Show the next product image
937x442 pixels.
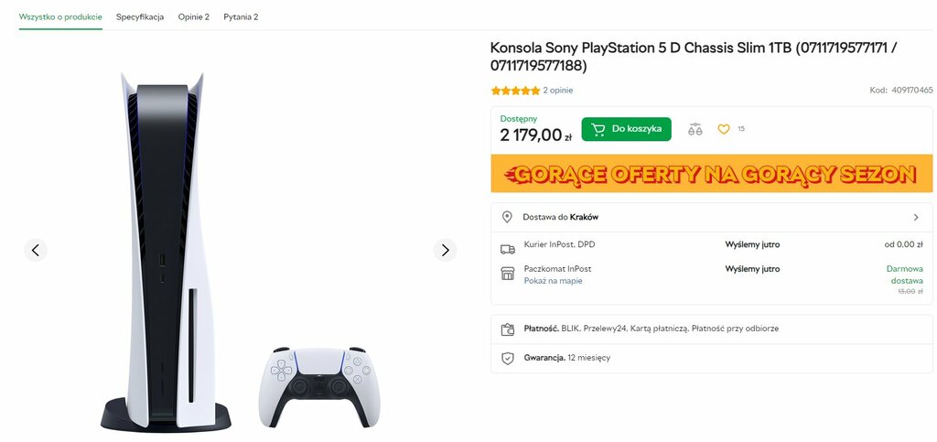tap(445, 250)
